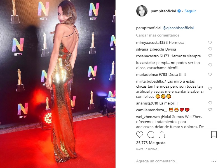Open the three-dot more options menu
218x168 pixels.
click(x=214, y=161)
